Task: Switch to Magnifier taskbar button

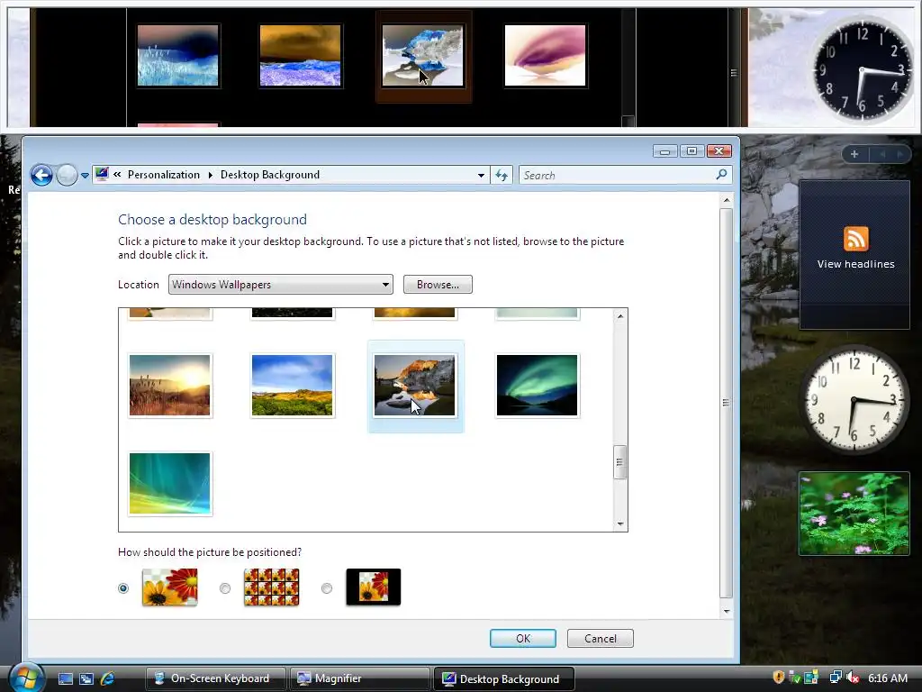Action: (359, 678)
